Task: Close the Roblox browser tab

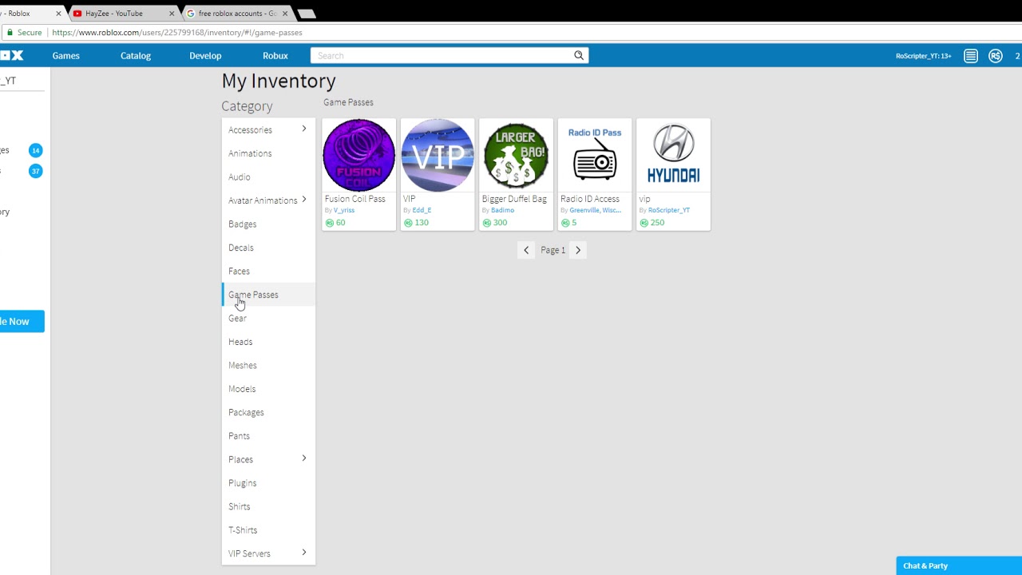Action: click(x=58, y=14)
